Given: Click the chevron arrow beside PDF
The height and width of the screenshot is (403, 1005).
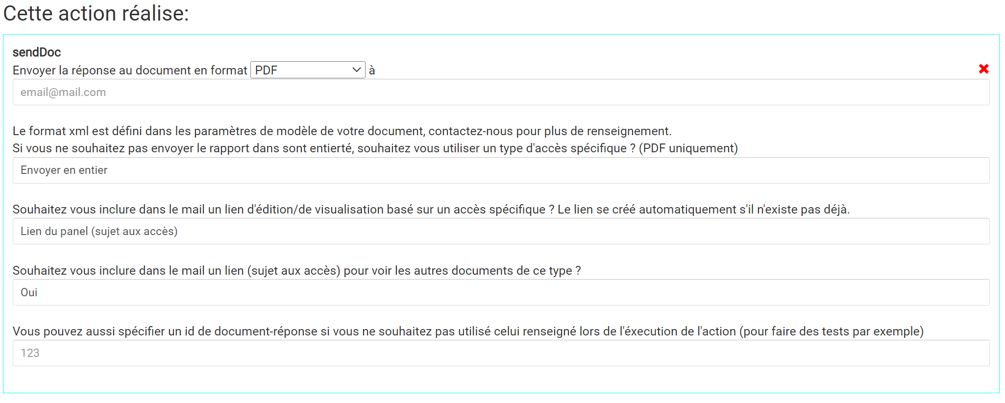Looking at the screenshot, I should click(356, 70).
